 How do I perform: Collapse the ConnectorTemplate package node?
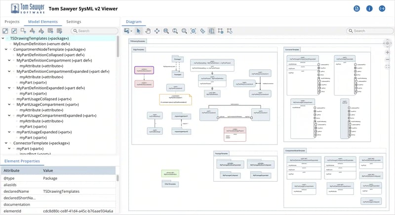click(x=6, y=143)
